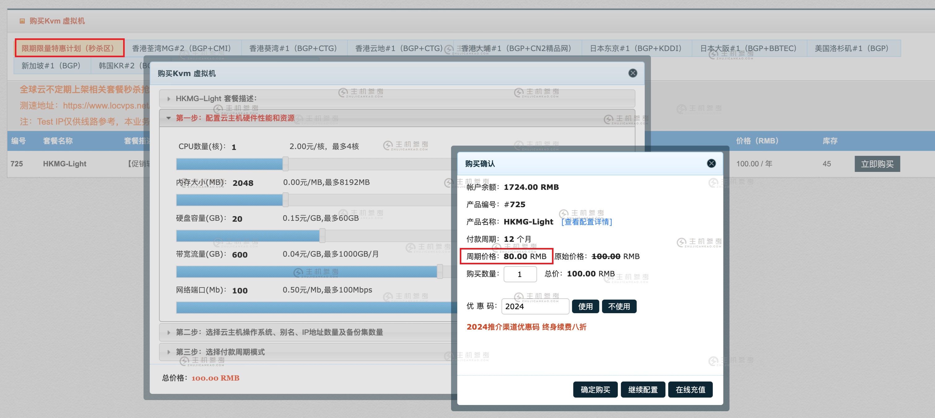Decline coupon with 不使用 button
This screenshot has height=418, width=935.
(619, 306)
